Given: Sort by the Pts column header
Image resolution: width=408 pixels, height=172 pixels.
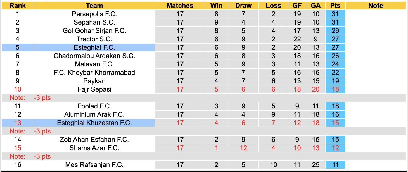Looking at the screenshot, I should click(x=335, y=6).
